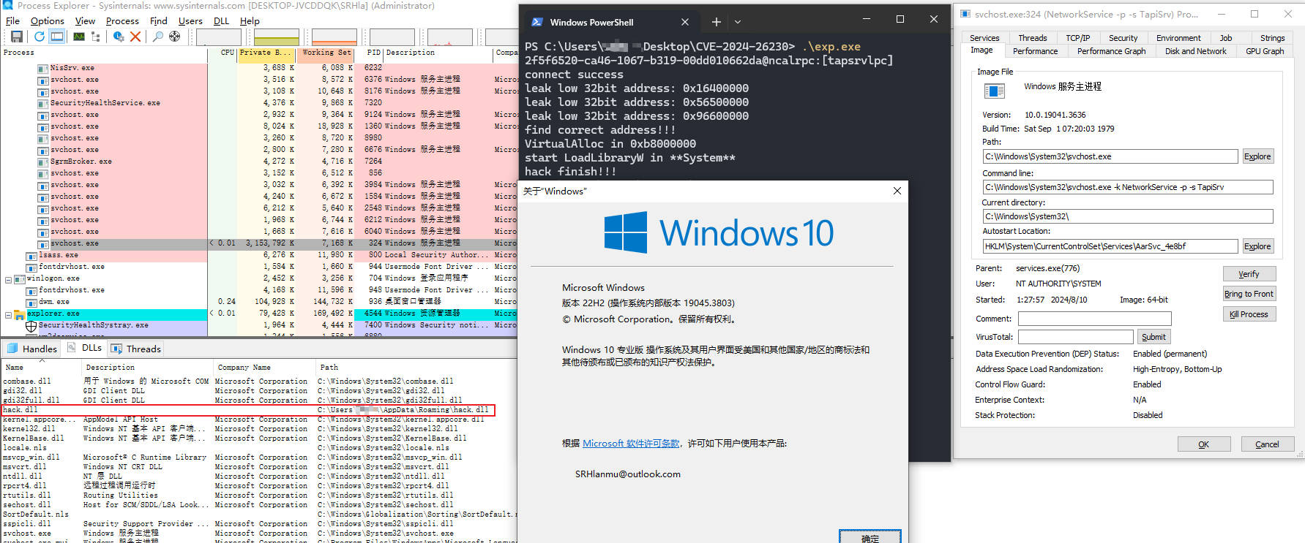Click the folder icon beside explorer.exe
Screen dimensions: 1305x543
click(20, 314)
